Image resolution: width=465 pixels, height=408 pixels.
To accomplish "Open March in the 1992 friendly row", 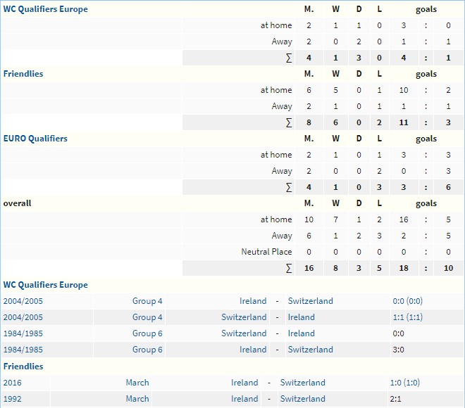I will point(137,399).
